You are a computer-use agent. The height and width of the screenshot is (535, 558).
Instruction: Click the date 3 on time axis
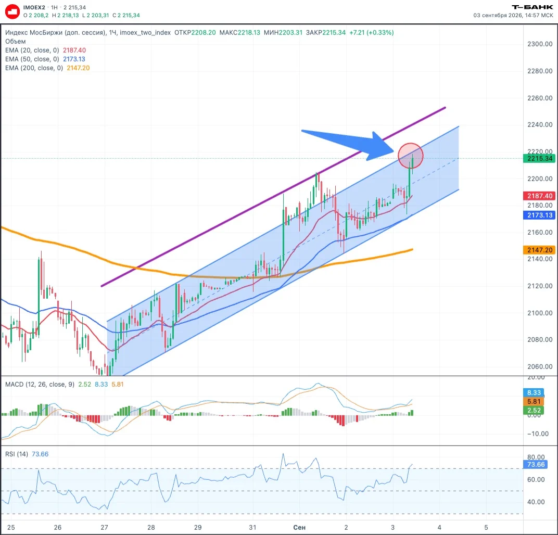(392, 527)
